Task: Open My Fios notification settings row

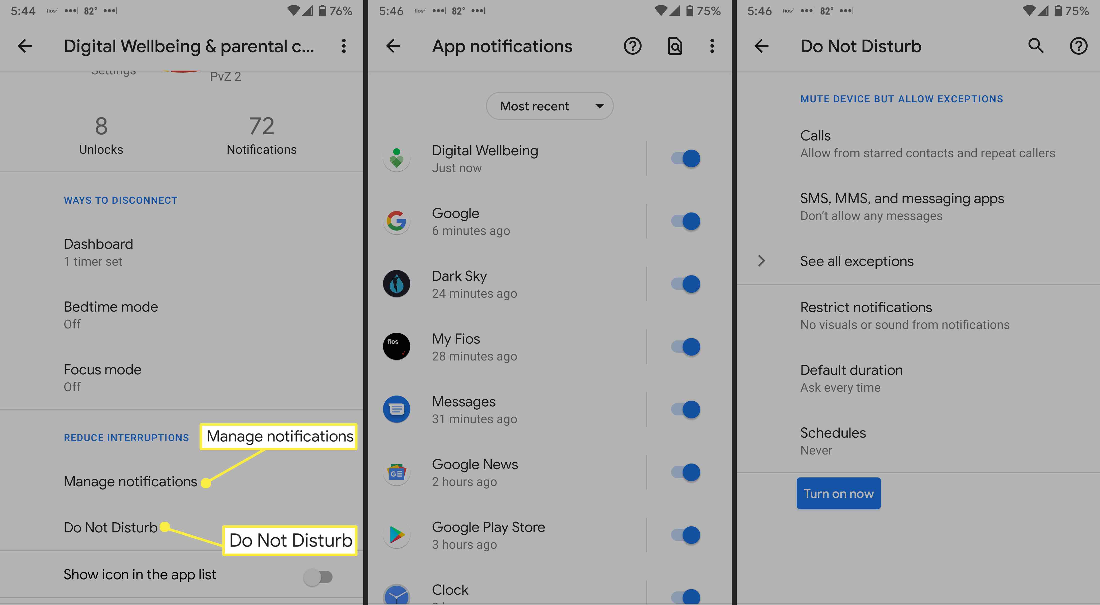Action: click(x=507, y=346)
